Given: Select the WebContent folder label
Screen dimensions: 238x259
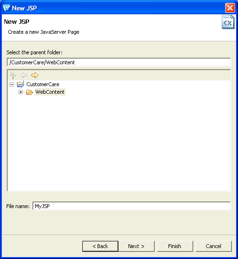Looking at the screenshot, I should tap(50, 92).
